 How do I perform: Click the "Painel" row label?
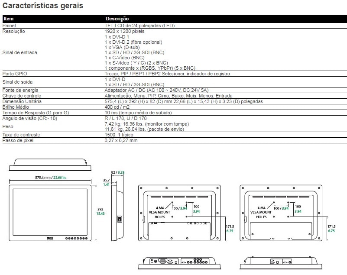pyautogui.click(x=9, y=26)
